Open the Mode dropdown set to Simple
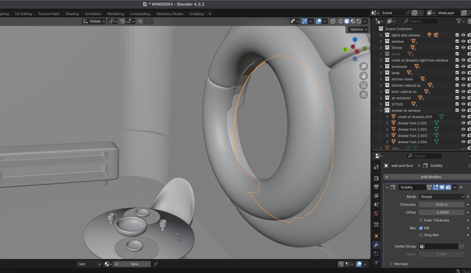This screenshot has width=471, height=273. [441, 197]
